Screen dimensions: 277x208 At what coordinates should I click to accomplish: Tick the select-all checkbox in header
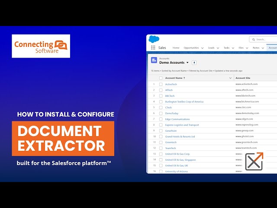161,78
